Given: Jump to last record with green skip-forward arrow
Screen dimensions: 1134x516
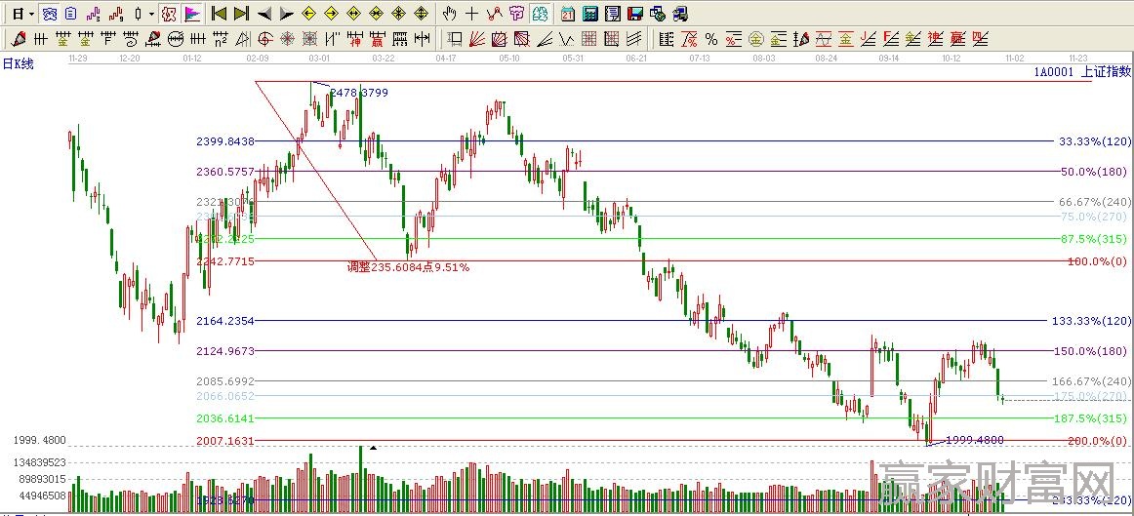Looking at the screenshot, I should tap(242, 14).
